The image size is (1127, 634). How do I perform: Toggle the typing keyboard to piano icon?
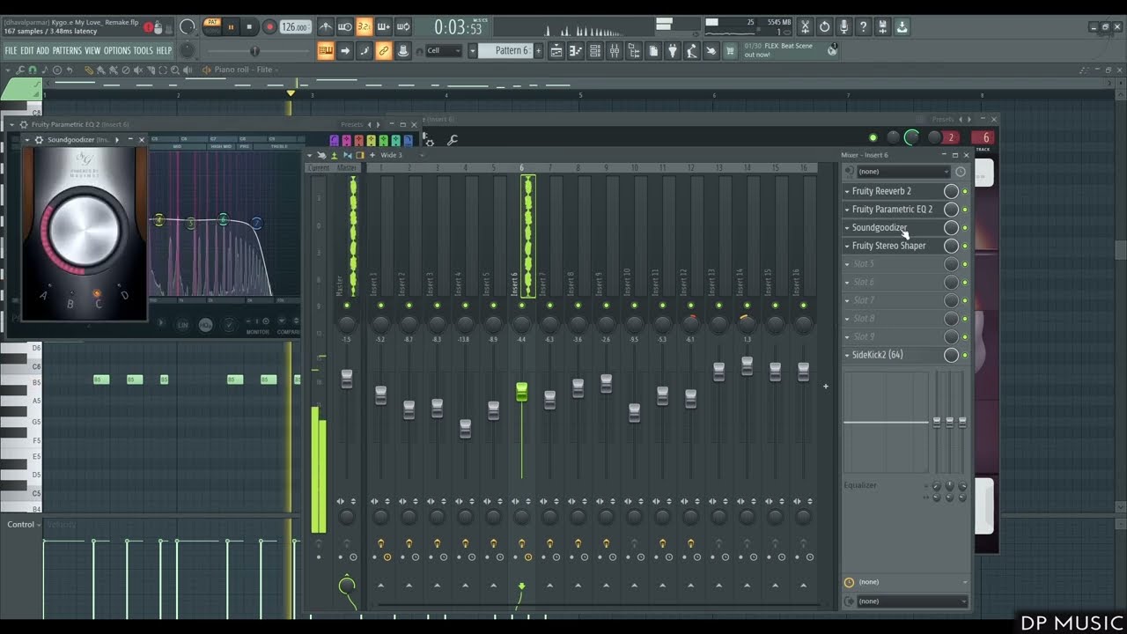(x=326, y=51)
